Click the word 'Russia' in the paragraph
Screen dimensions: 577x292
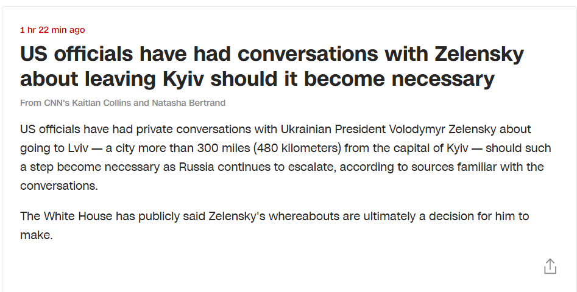coord(197,167)
